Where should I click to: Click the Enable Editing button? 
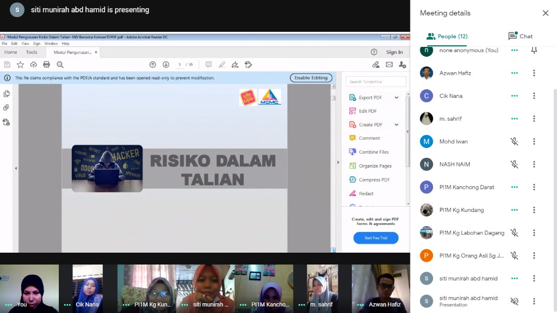[x=311, y=78]
